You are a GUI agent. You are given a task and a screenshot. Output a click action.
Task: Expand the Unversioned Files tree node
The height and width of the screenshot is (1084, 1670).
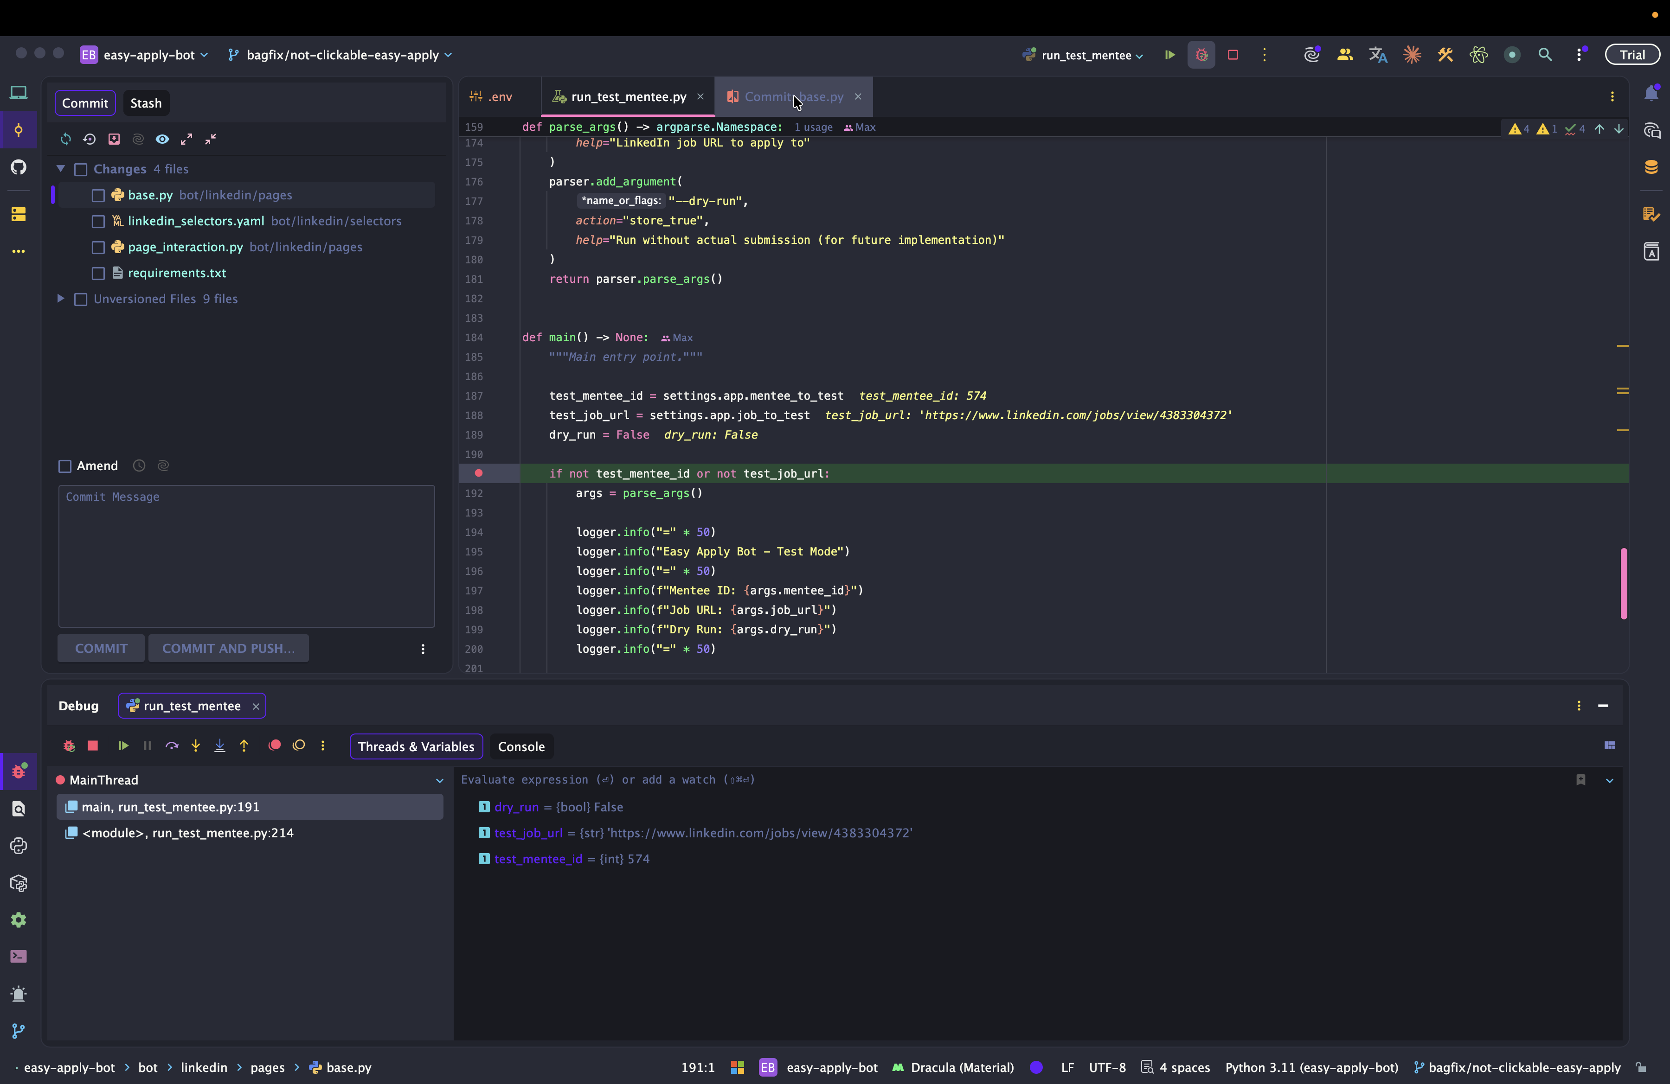(x=61, y=299)
